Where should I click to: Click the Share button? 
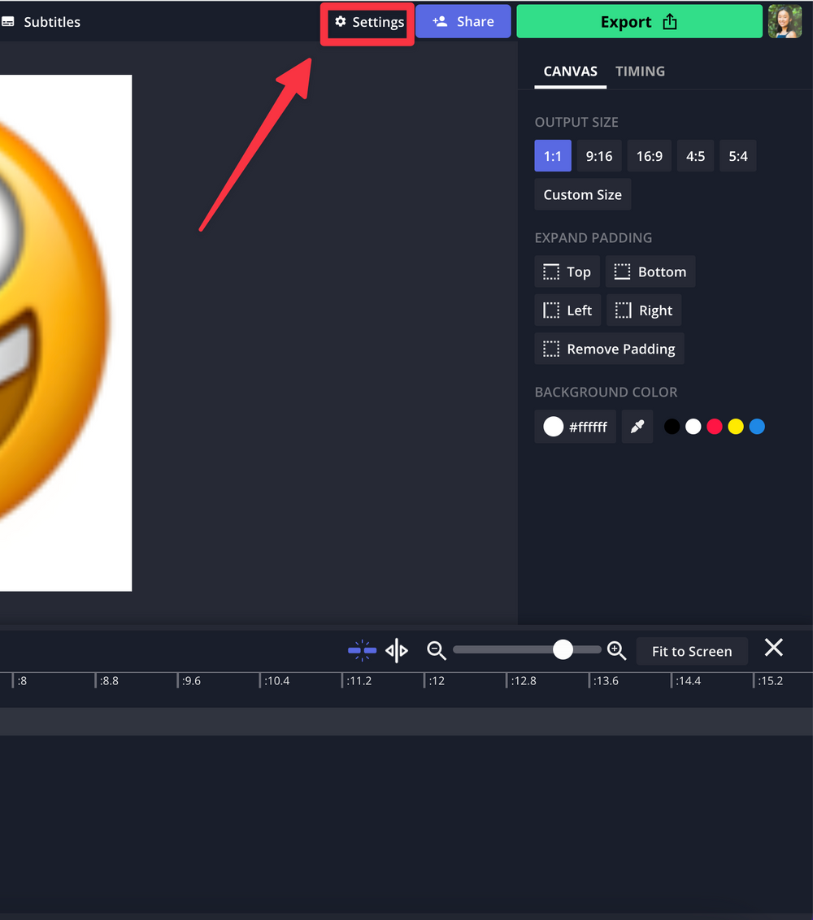tap(463, 22)
